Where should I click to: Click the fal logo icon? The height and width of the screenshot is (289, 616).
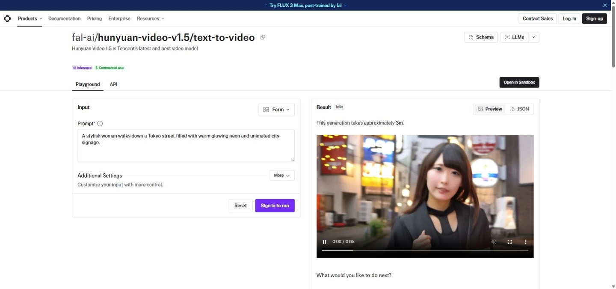click(x=7, y=18)
